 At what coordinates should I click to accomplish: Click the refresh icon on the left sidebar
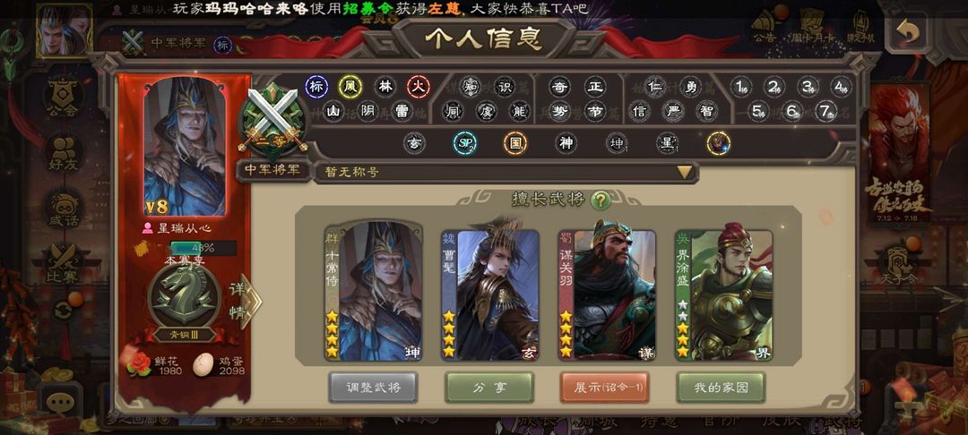click(63, 310)
